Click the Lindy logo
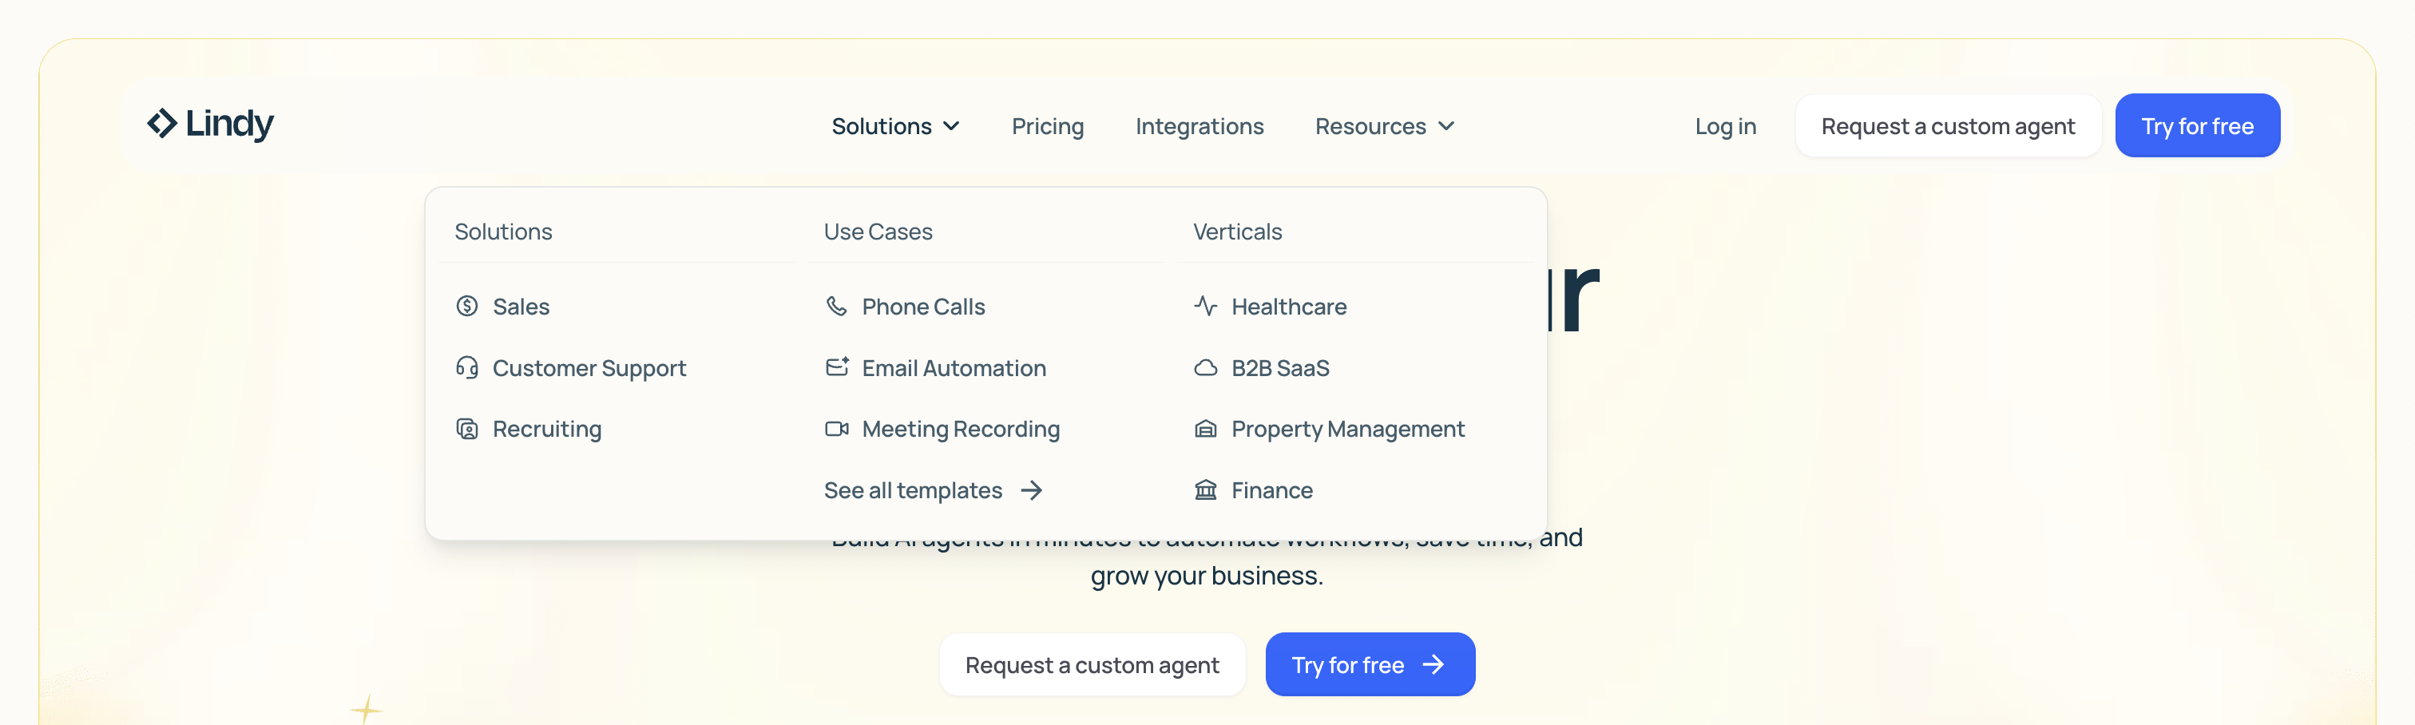2415x725 pixels. pos(211,123)
